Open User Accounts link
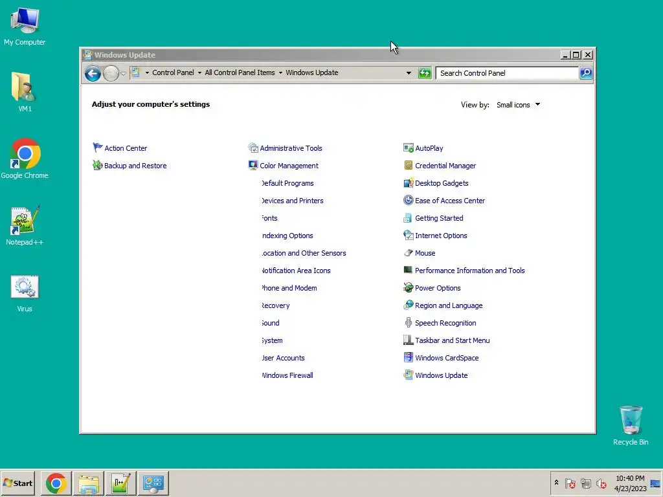This screenshot has height=497, width=663. coord(283,358)
